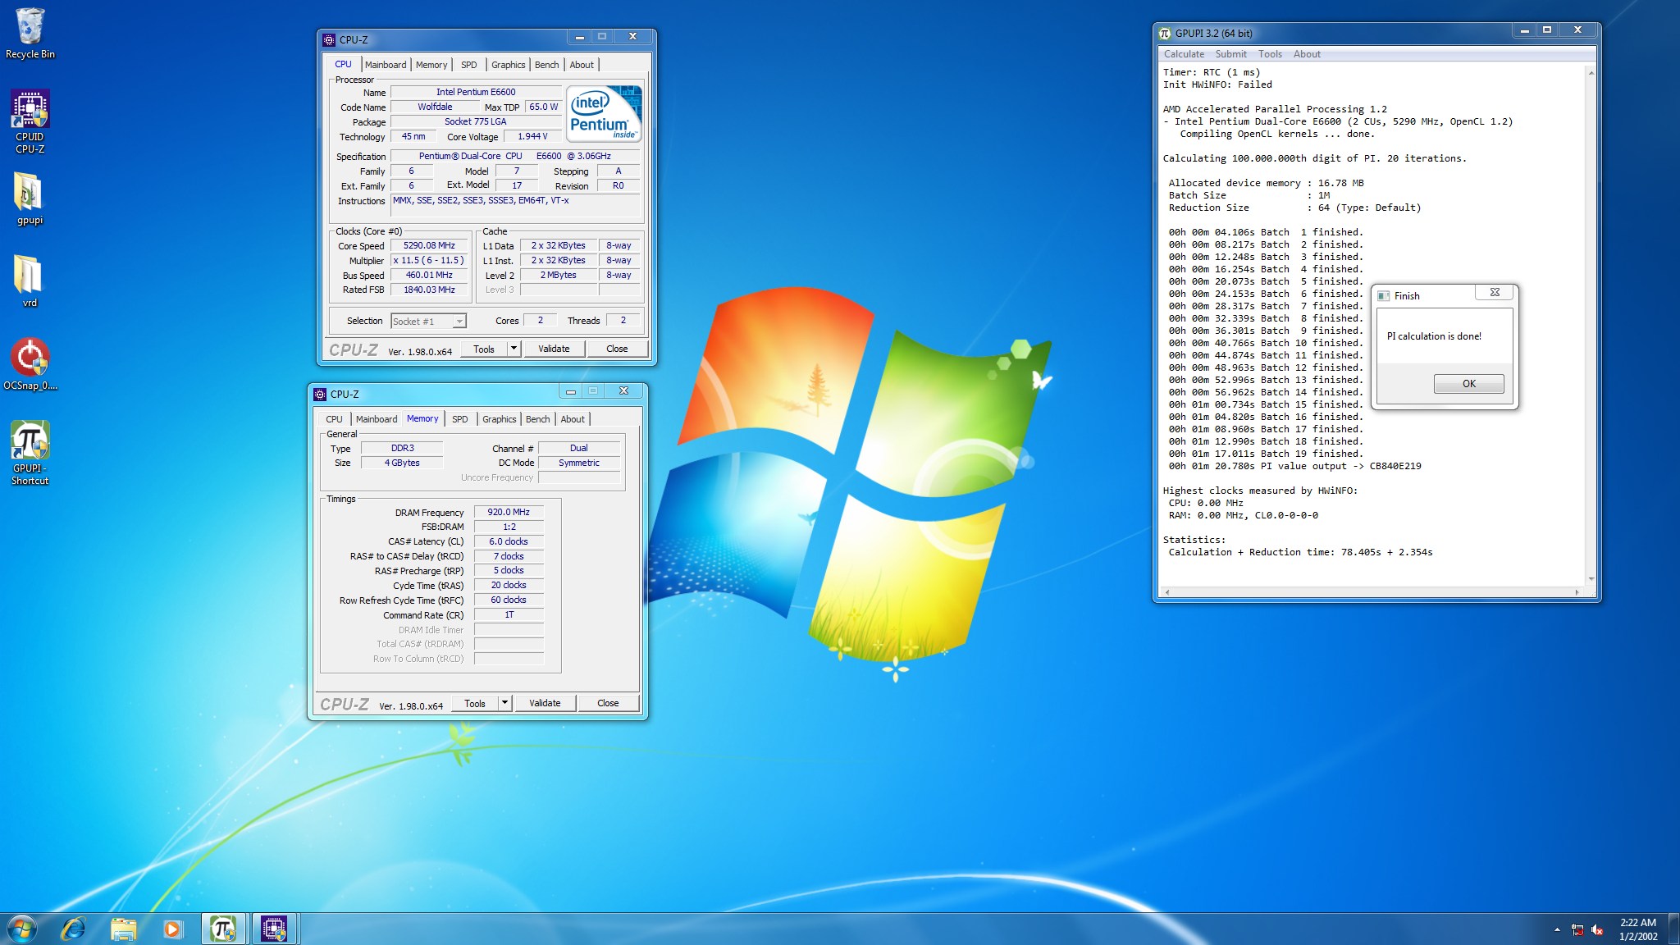Click Validate in the top CPU-Z window
The image size is (1680, 945).
click(x=554, y=349)
